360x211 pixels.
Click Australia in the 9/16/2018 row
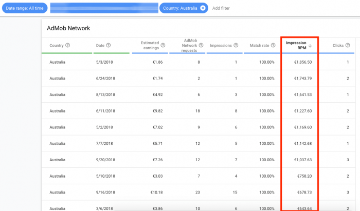click(x=58, y=192)
